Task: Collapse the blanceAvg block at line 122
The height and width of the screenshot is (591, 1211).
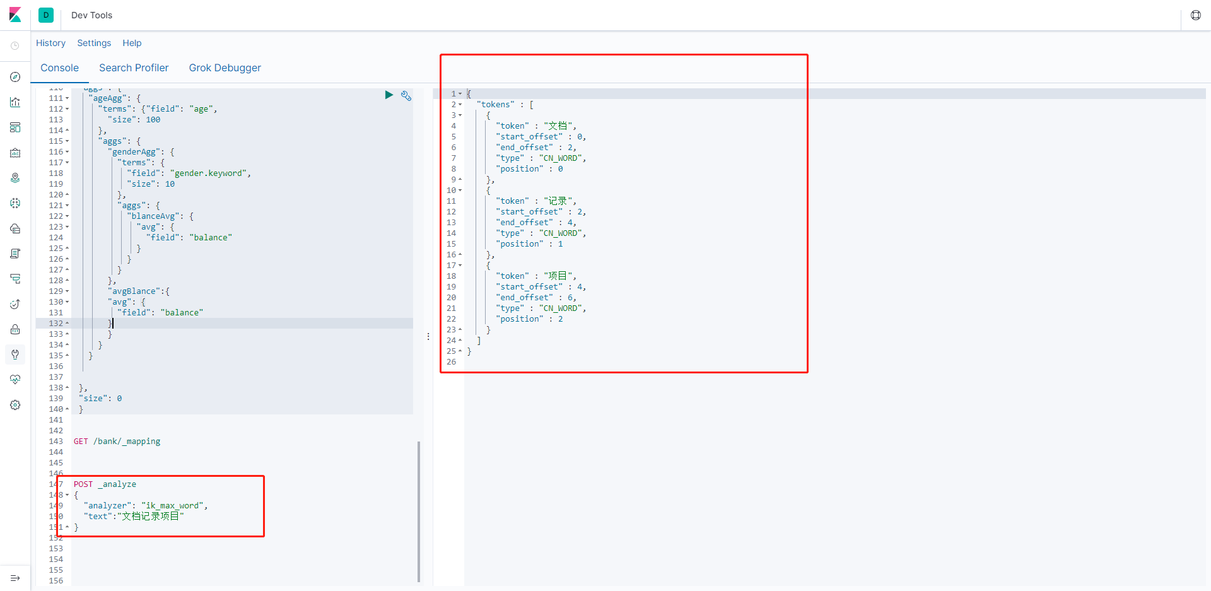Action: (x=67, y=216)
